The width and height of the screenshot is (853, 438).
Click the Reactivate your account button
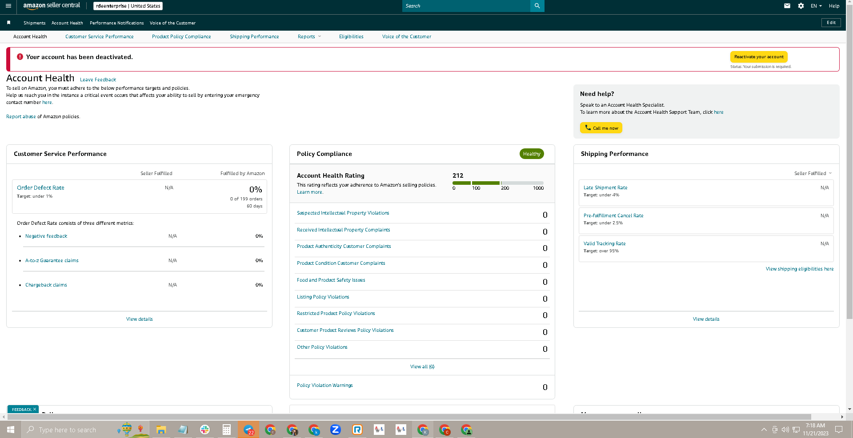tap(759, 57)
